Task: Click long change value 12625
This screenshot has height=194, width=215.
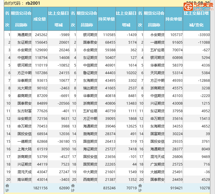Action: tap(131, 126)
